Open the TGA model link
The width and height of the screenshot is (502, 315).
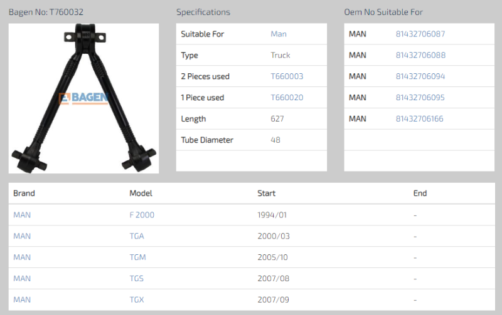(x=137, y=236)
